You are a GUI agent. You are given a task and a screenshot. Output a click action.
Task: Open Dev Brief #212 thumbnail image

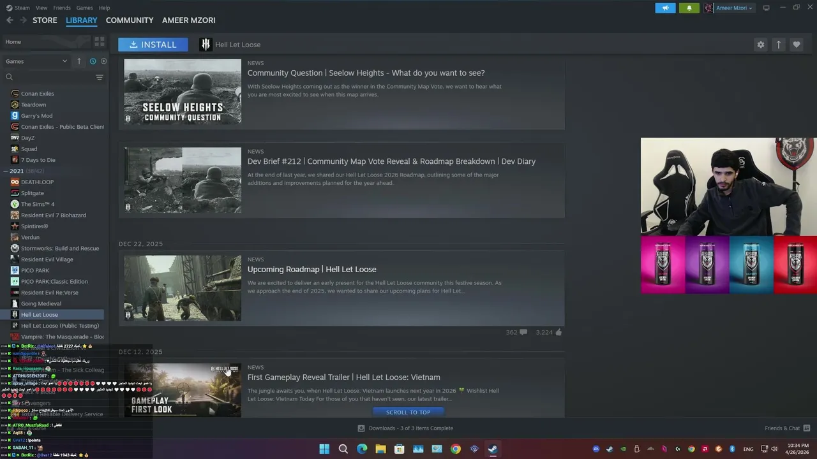pos(183,180)
